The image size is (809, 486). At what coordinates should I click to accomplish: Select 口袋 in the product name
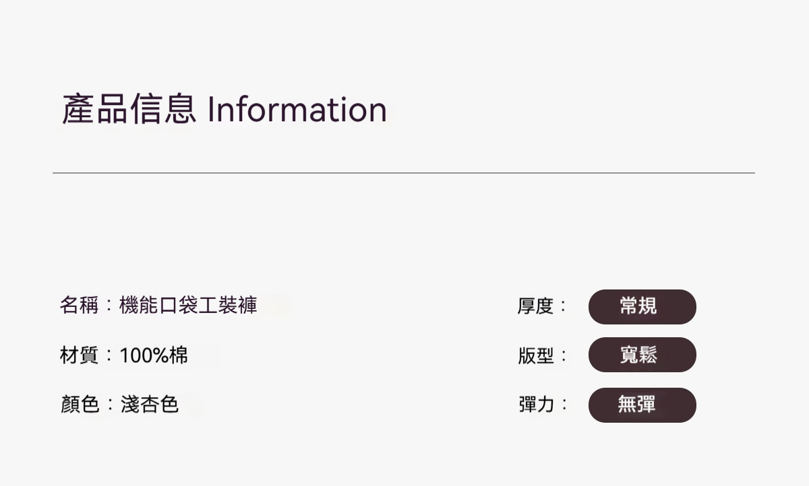coord(178,306)
